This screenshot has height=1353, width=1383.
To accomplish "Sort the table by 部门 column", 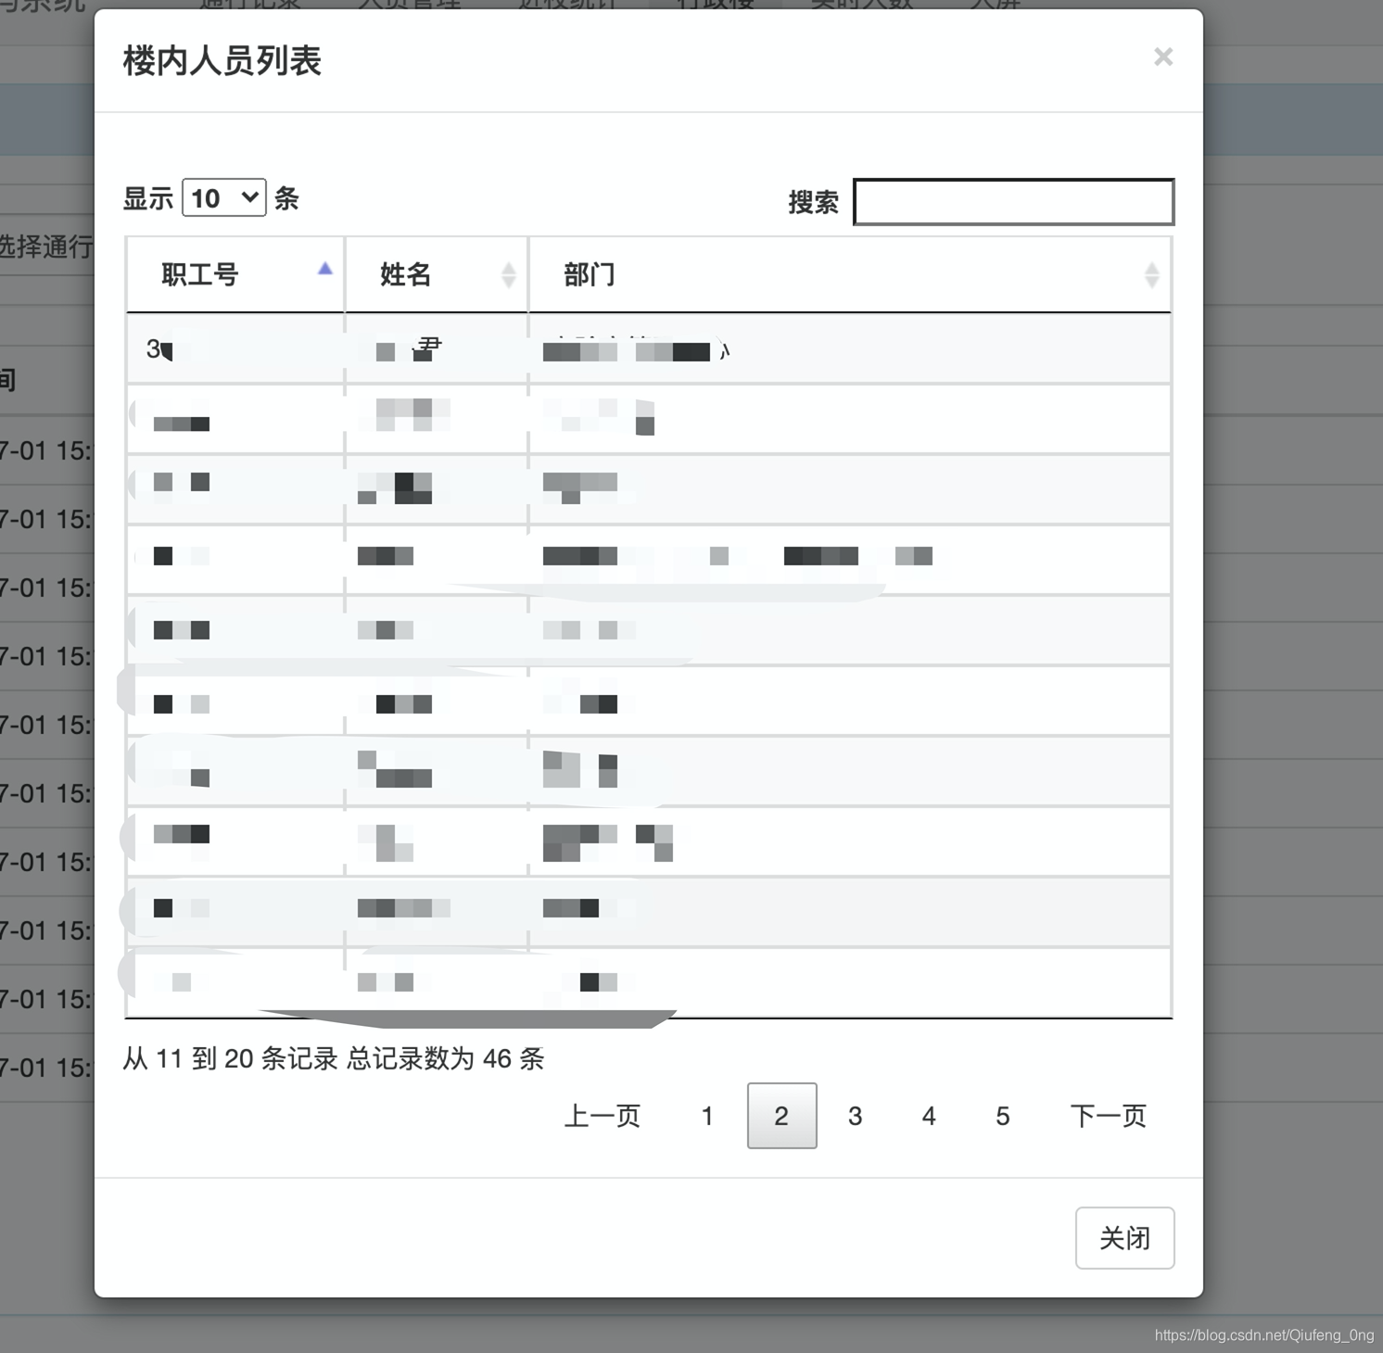I will pyautogui.click(x=850, y=274).
